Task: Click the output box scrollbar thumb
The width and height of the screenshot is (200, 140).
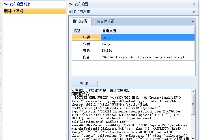Action: [x=193, y=104]
